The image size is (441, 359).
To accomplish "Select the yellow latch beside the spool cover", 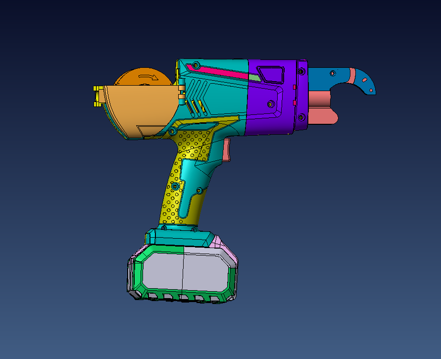I will click(x=98, y=97).
